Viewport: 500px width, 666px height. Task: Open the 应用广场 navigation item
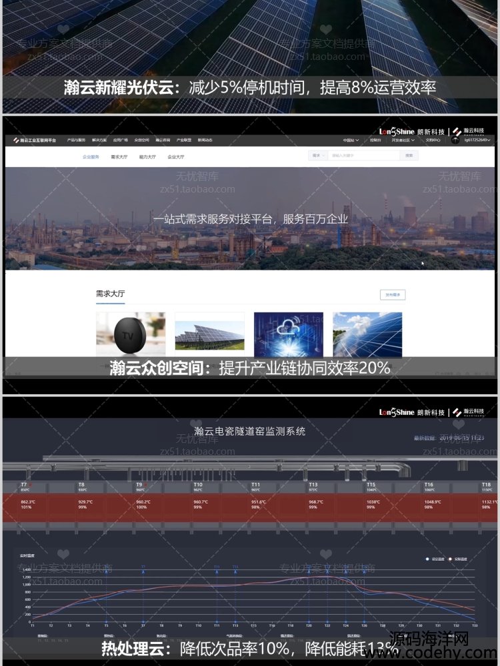pyautogui.click(x=120, y=140)
